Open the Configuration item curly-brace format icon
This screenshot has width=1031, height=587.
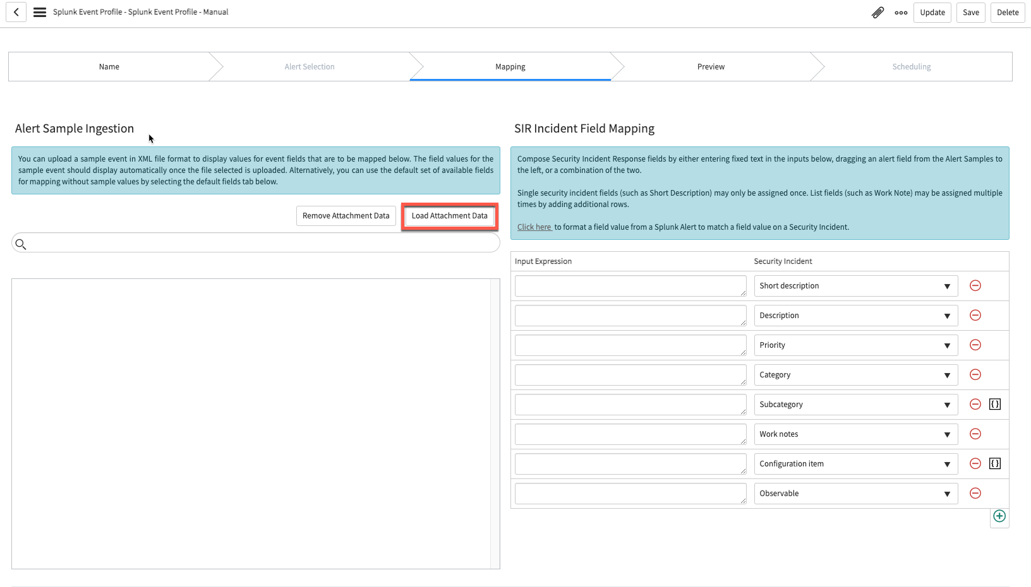(995, 464)
